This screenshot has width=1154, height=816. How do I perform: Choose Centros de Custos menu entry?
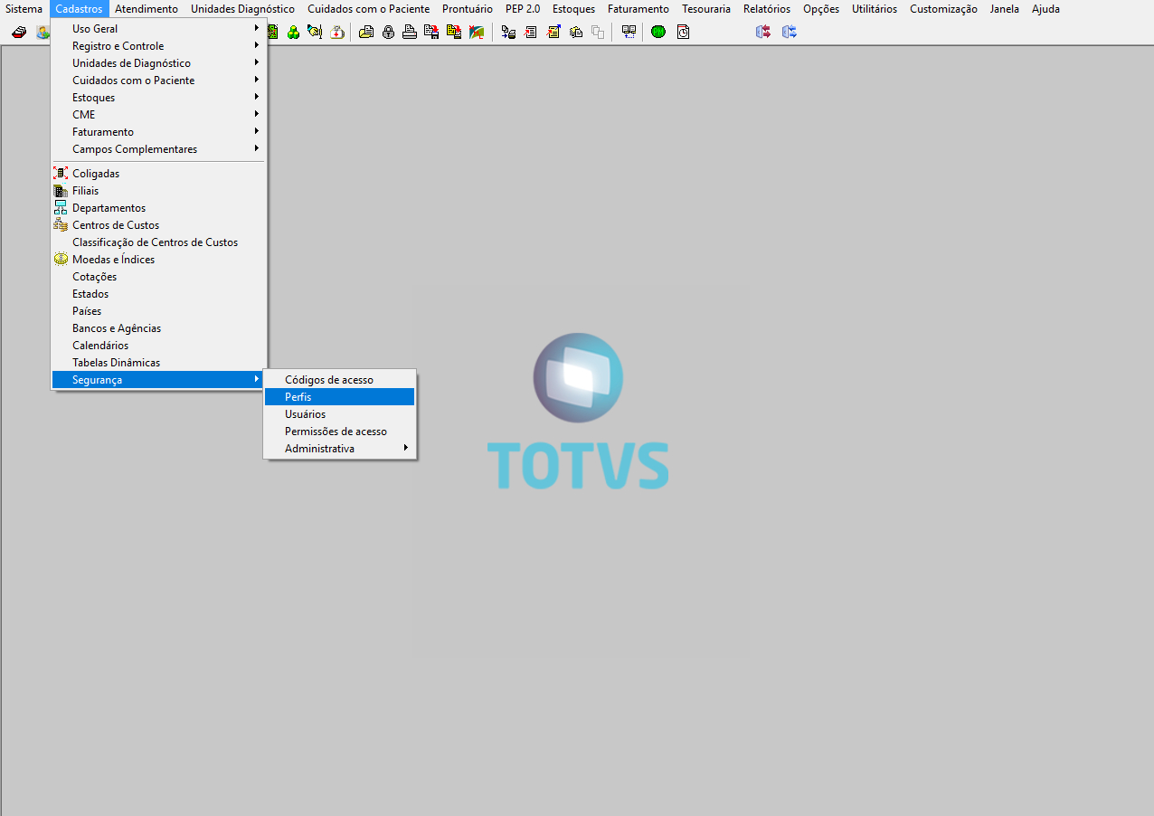click(158, 225)
